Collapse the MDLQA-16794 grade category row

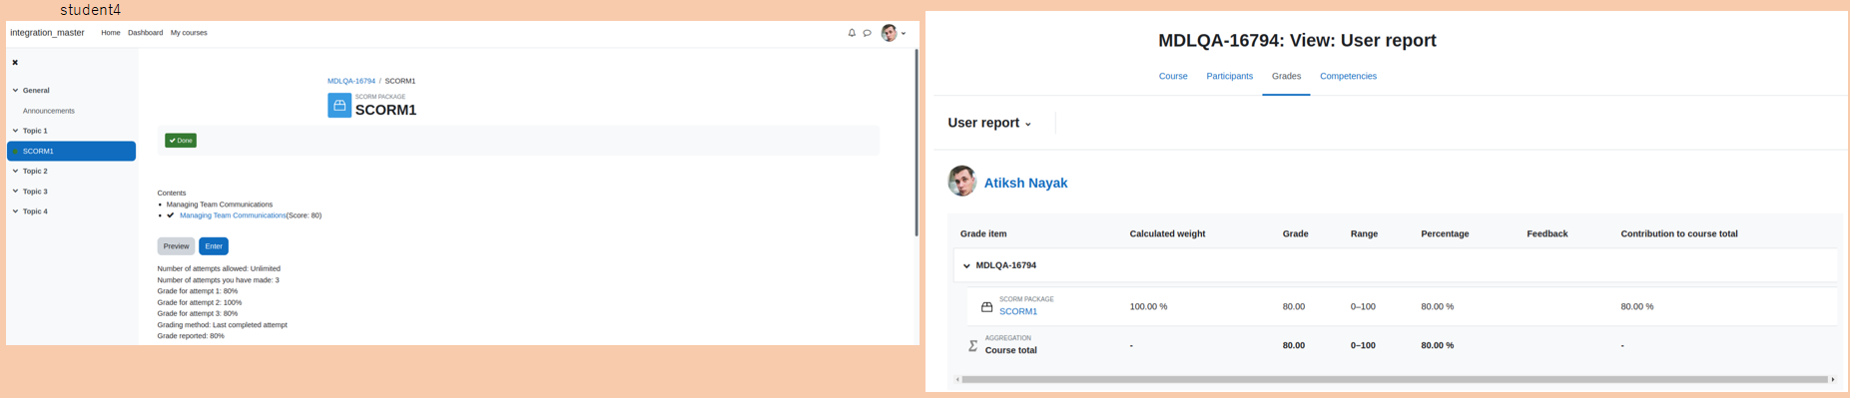coord(966,265)
